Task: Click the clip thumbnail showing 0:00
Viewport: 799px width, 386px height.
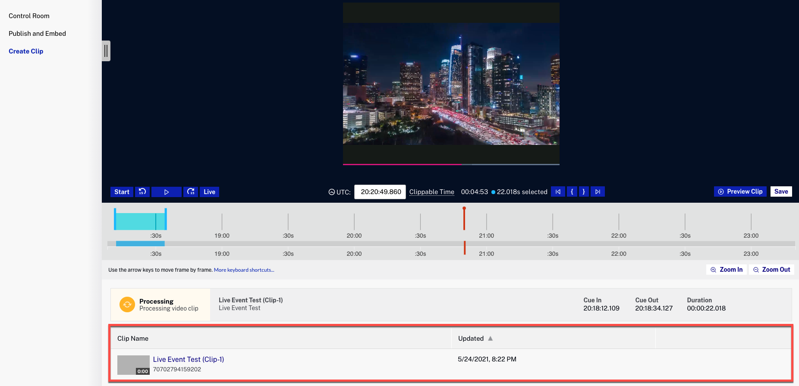Action: [x=133, y=365]
